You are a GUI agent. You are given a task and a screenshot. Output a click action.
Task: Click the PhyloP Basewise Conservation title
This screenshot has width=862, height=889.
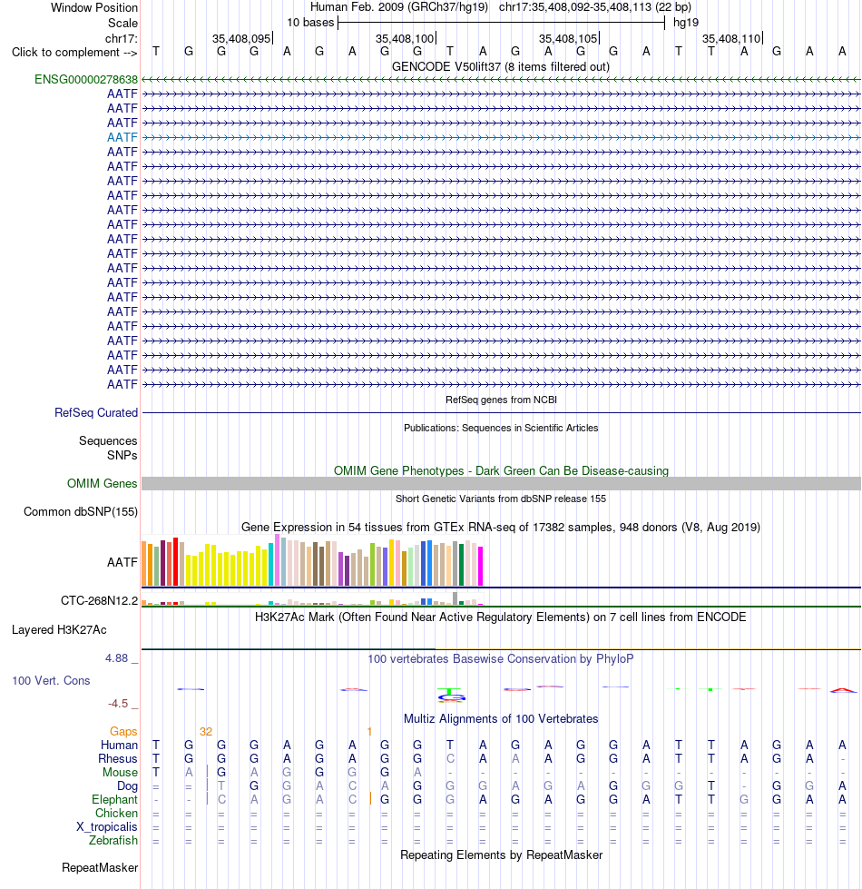501,659
